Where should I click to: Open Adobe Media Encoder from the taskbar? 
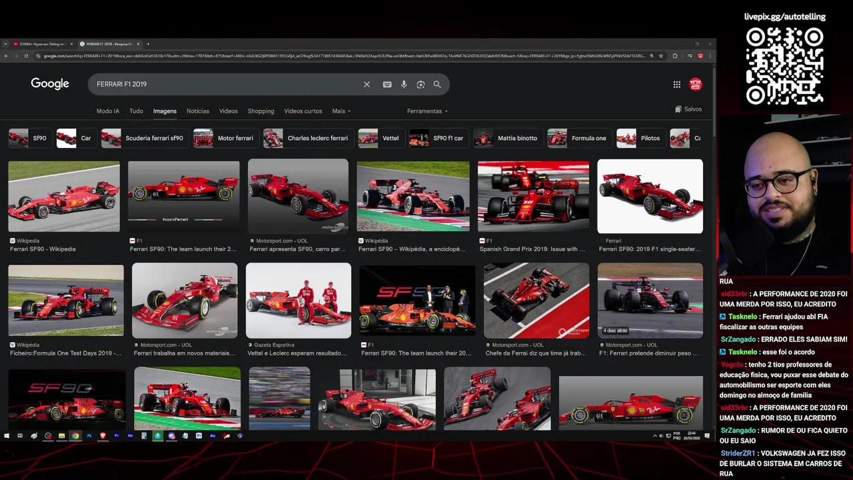(x=131, y=435)
